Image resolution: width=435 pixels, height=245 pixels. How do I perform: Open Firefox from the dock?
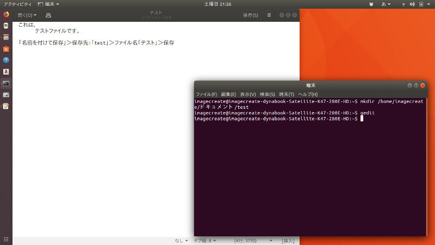click(x=6, y=14)
